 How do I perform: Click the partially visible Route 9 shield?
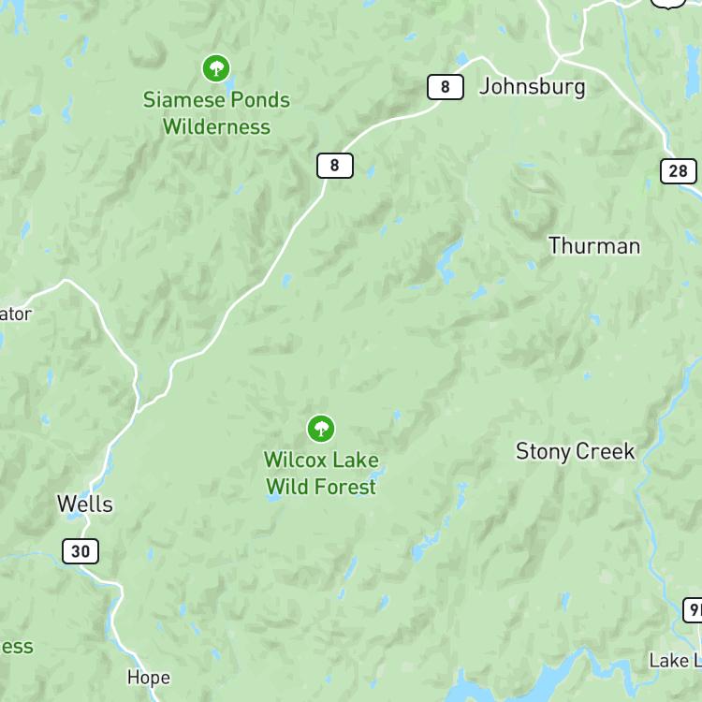click(x=693, y=609)
